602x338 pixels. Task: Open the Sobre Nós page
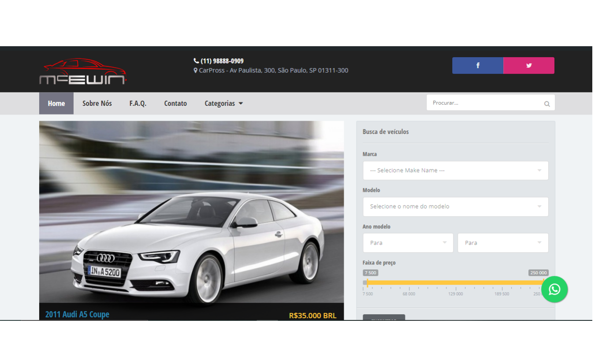tap(97, 103)
